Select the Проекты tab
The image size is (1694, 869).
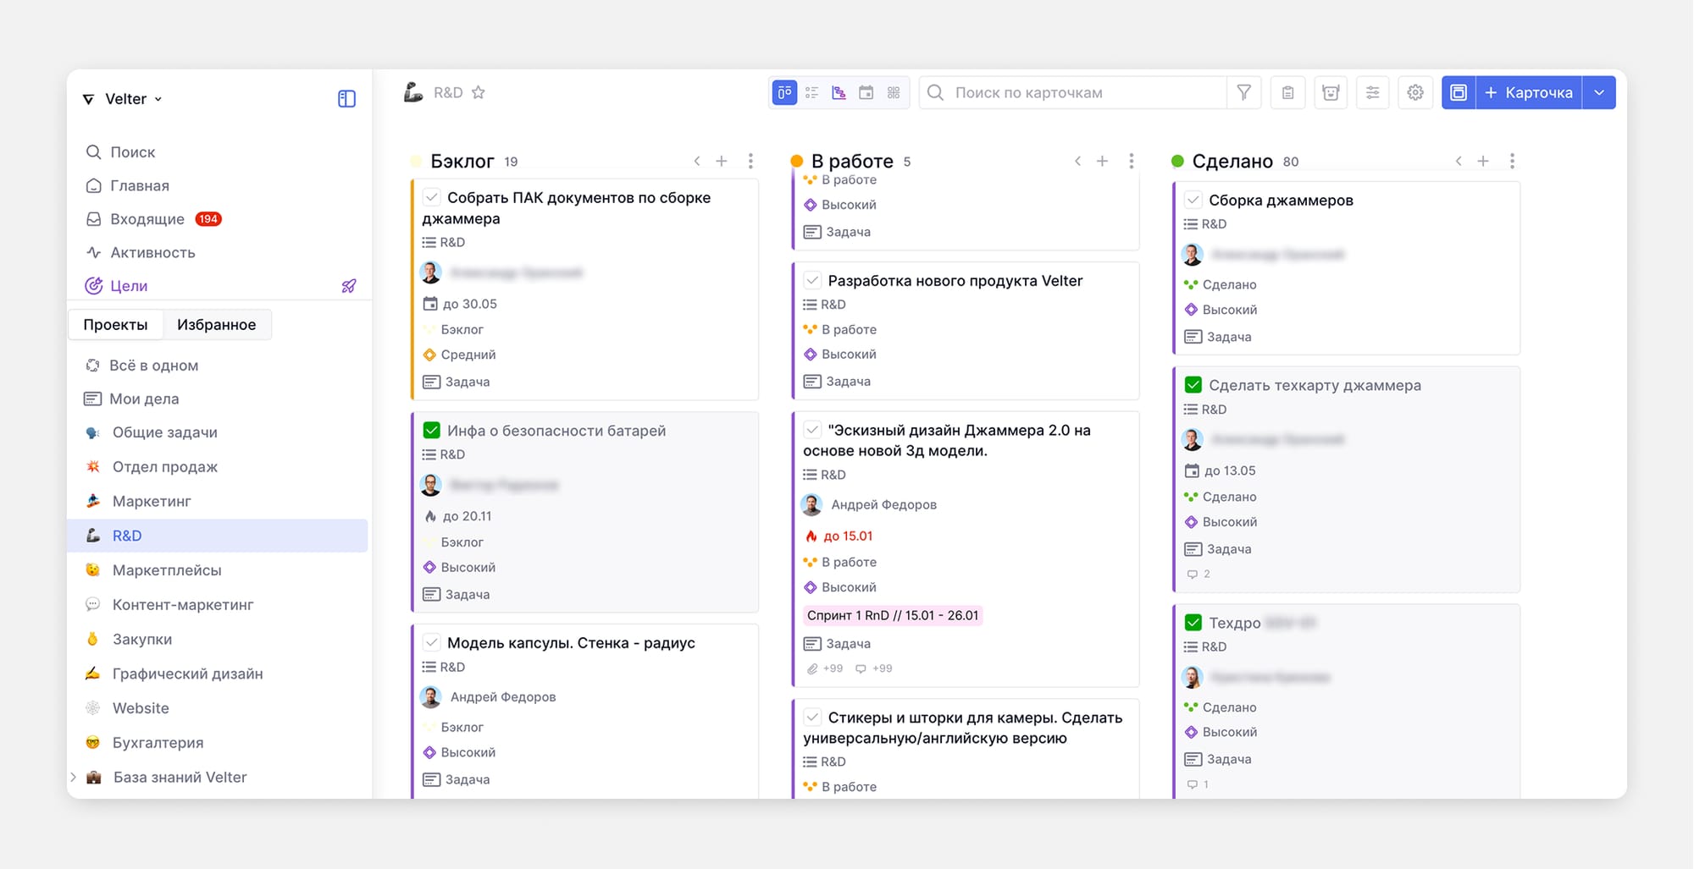[115, 325]
